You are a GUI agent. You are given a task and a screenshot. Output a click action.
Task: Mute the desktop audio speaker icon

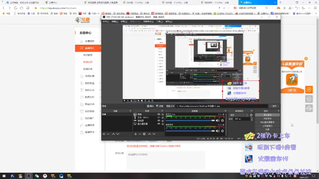pyautogui.click(x=218, y=131)
